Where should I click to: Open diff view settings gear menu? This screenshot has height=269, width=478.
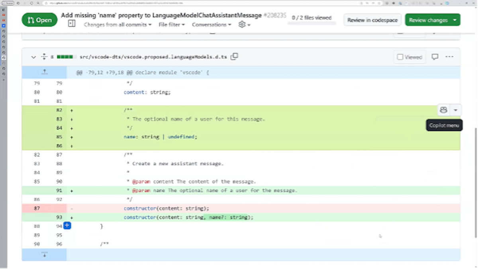[x=244, y=25]
